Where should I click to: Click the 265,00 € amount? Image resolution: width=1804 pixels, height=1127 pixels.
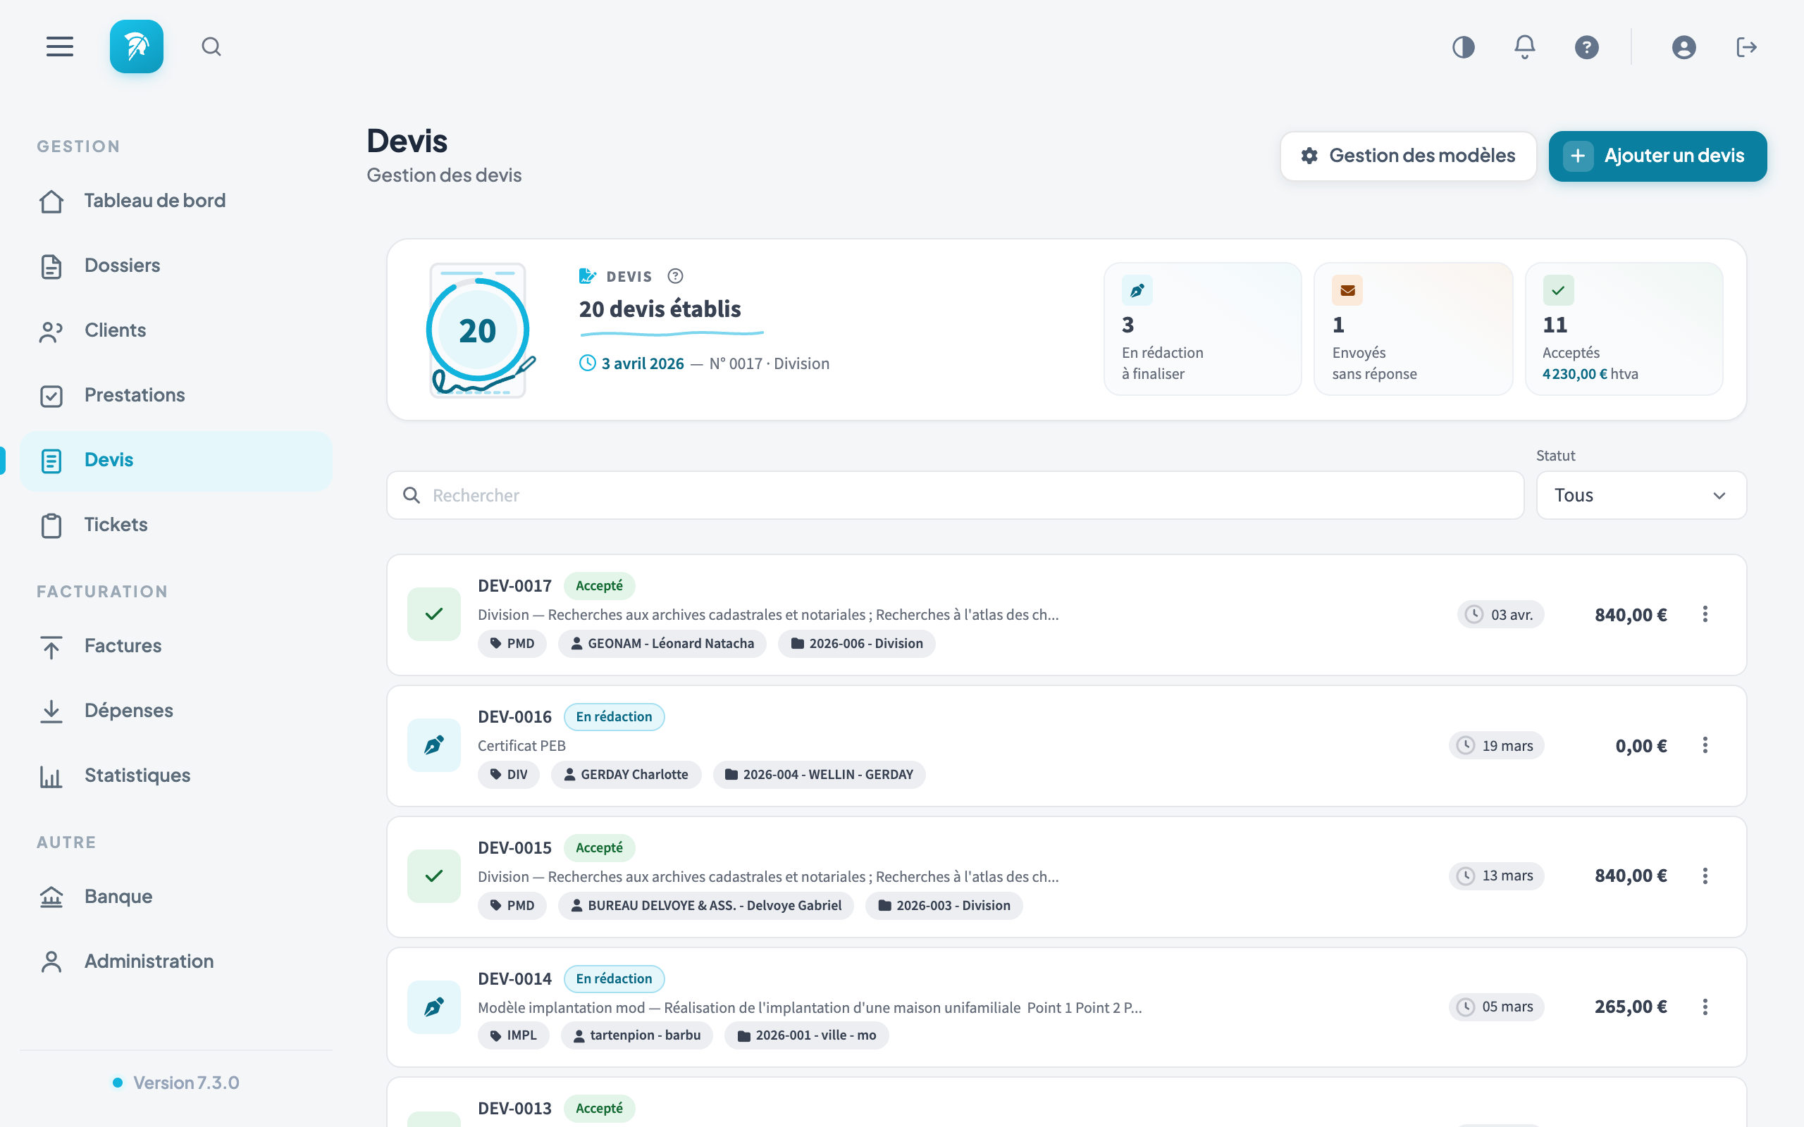click(1631, 1007)
